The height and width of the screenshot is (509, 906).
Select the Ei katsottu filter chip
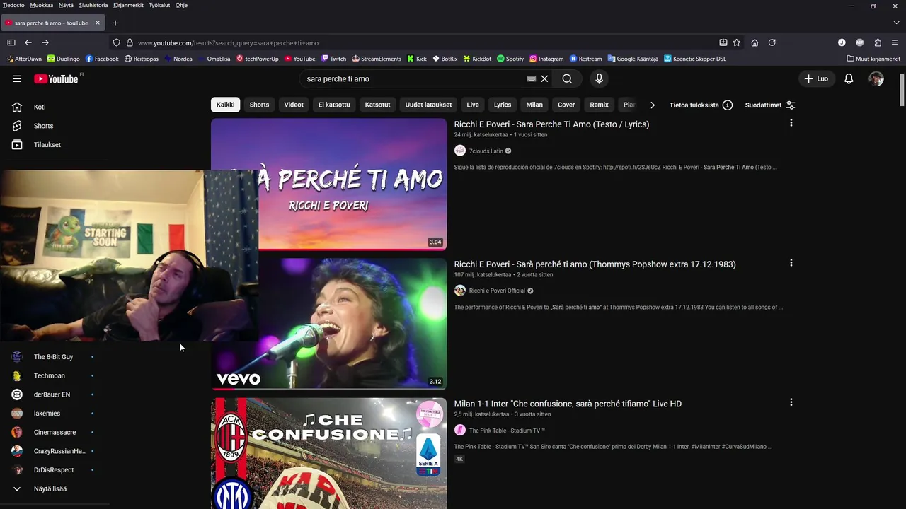[334, 105]
